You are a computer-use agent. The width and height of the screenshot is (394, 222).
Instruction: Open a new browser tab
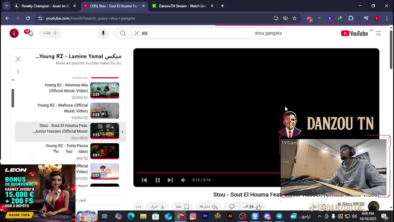(x=222, y=6)
